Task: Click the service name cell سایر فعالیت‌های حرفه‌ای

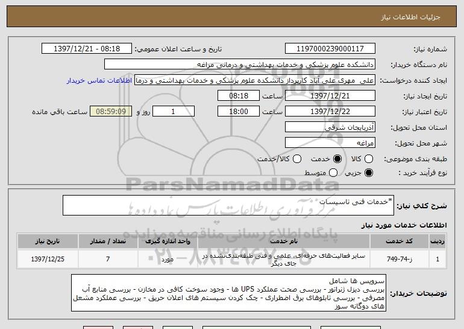Action: click(284, 259)
